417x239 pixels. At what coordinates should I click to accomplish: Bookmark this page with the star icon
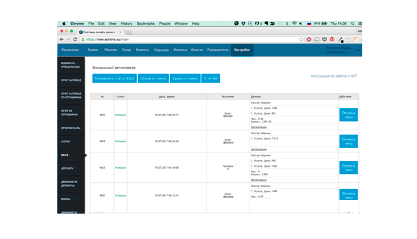[x=301, y=39]
